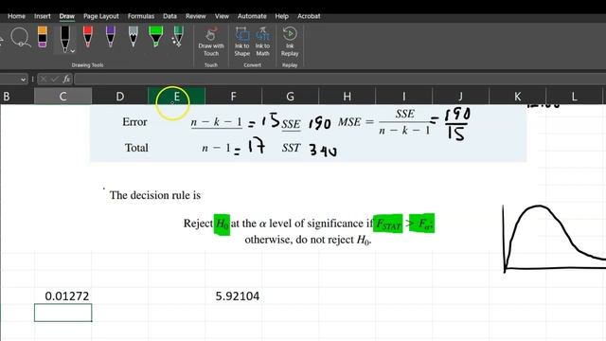Open the Insert tab

[42, 16]
